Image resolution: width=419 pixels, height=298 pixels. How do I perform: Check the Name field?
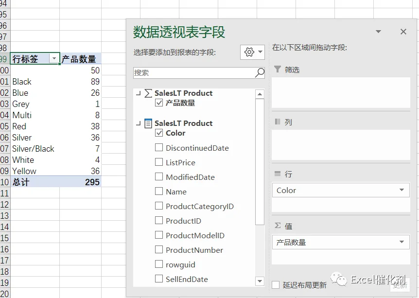(159, 191)
